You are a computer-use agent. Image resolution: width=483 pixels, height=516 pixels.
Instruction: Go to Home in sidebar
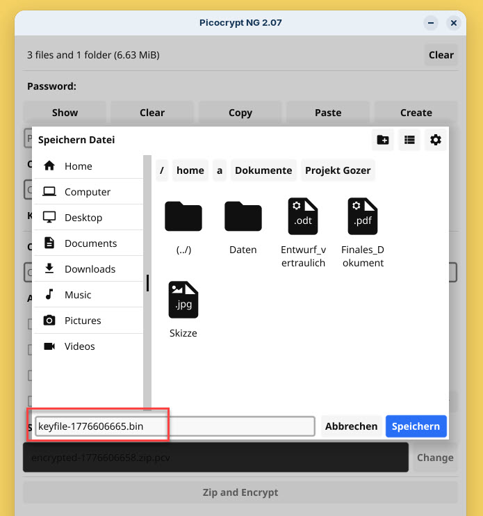tap(78, 166)
